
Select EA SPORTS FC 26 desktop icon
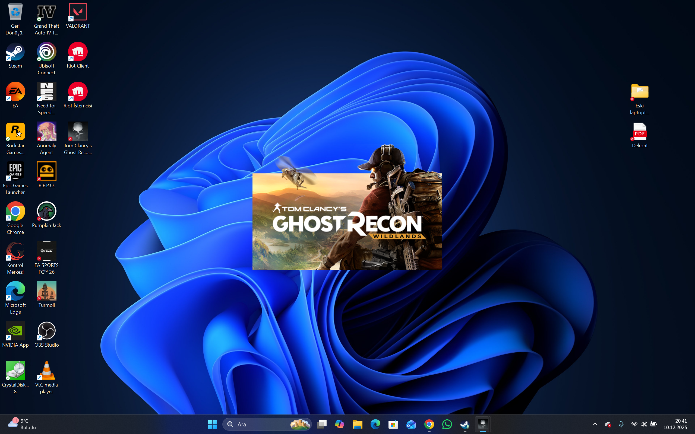point(46,258)
